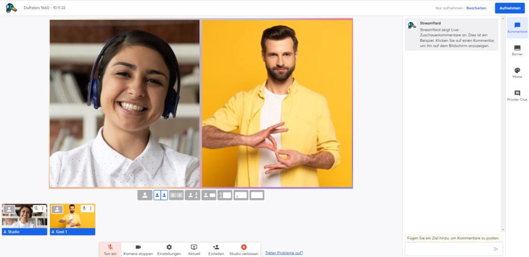This screenshot has width=529, height=257.
Task: Open the Privater Chat tab
Action: 517,95
